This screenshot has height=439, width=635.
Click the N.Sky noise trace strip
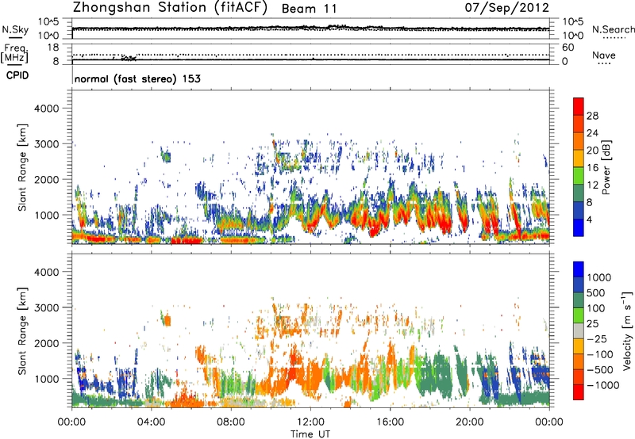[x=310, y=29]
